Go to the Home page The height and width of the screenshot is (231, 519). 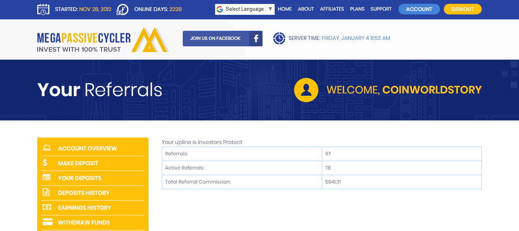pyautogui.click(x=285, y=9)
